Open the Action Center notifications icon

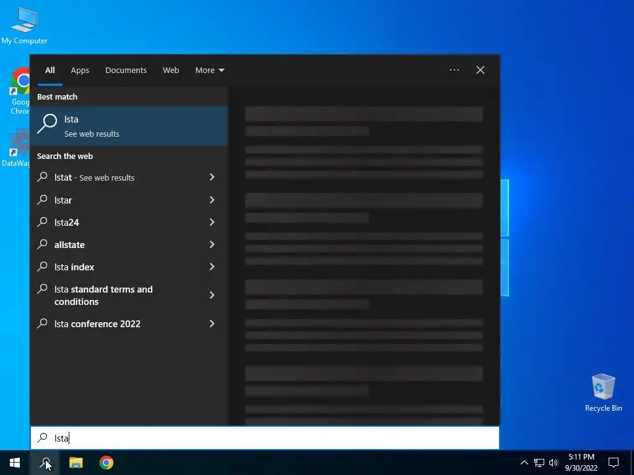[x=614, y=463]
